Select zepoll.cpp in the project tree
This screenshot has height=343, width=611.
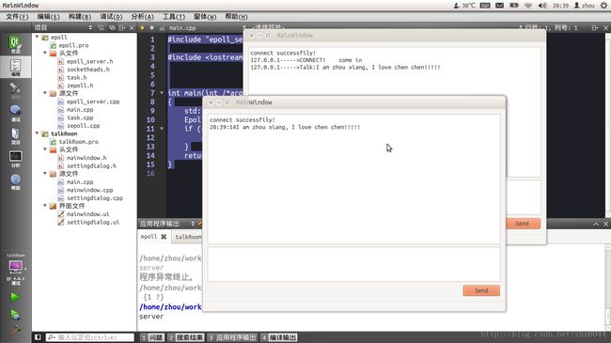(83, 126)
